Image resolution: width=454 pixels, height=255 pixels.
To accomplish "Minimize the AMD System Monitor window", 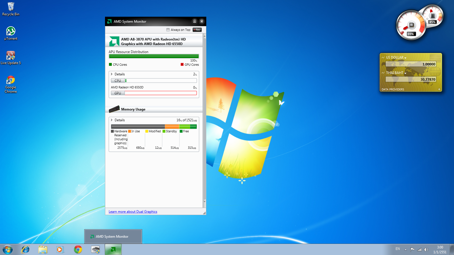I will pos(194,21).
